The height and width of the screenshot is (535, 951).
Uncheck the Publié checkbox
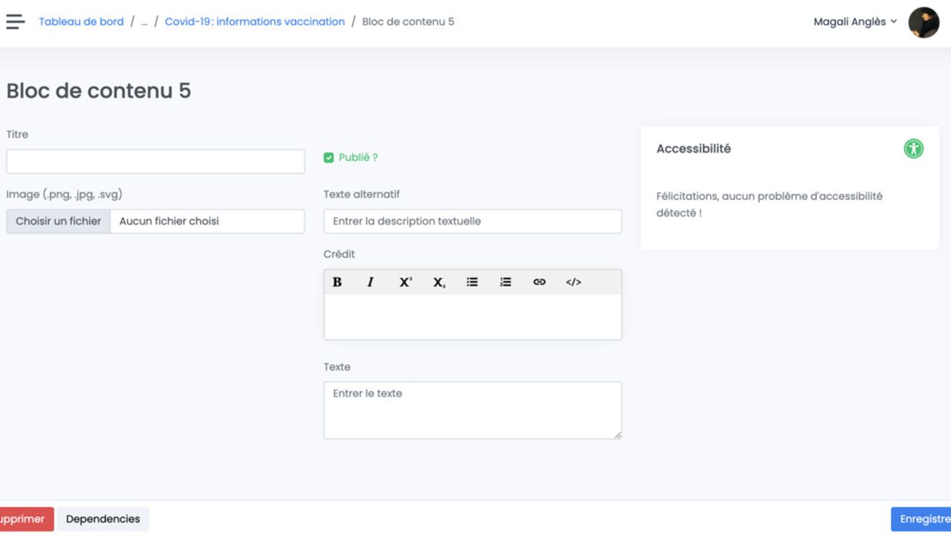(x=329, y=158)
